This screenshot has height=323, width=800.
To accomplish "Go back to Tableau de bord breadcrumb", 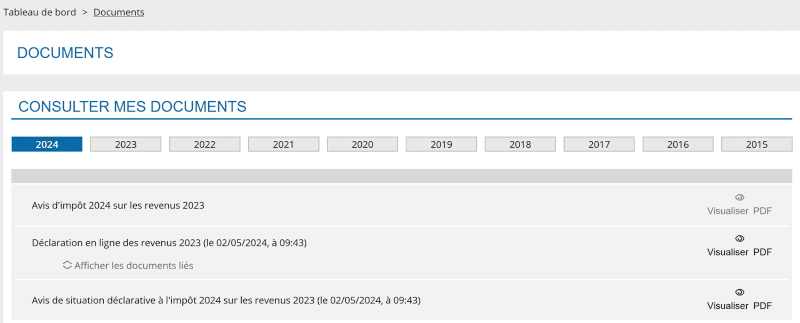I will 40,12.
